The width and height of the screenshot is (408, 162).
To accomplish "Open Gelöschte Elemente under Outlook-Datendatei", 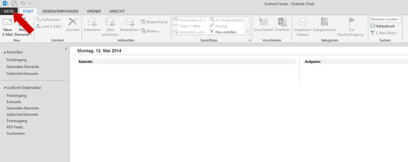I will 22,114.
